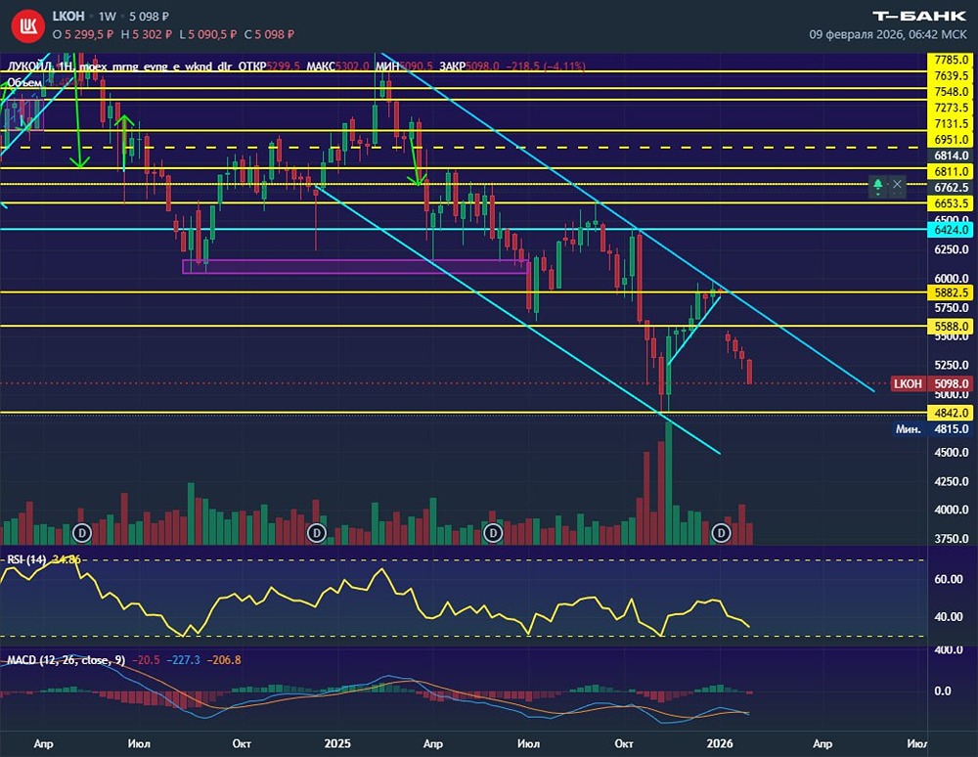
Task: Click the T-БАНК logo
Action: [x=918, y=16]
